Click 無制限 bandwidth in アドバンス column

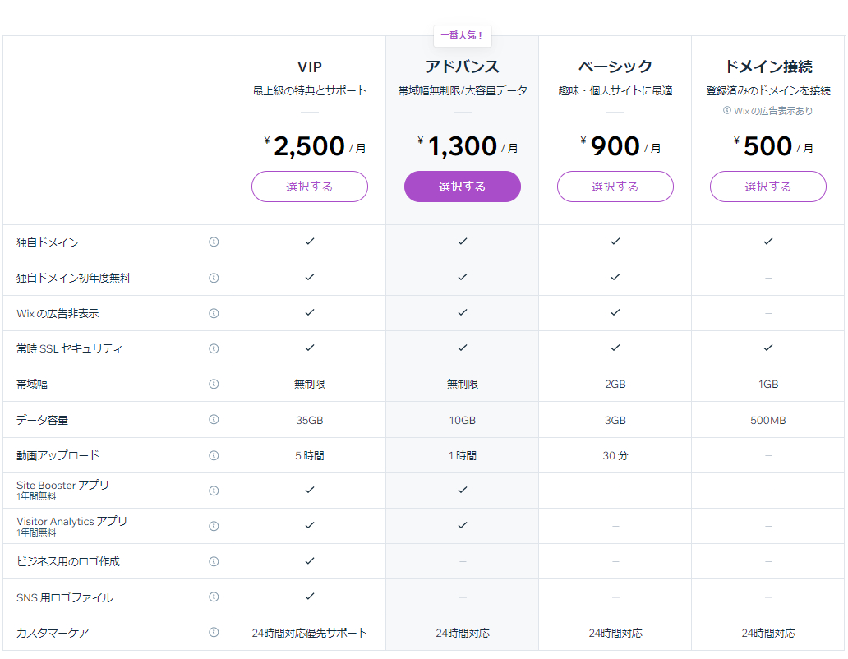(x=463, y=385)
